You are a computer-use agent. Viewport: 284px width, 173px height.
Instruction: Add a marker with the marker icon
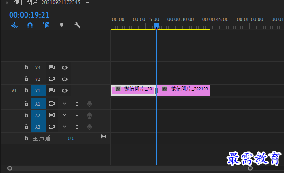(62, 25)
